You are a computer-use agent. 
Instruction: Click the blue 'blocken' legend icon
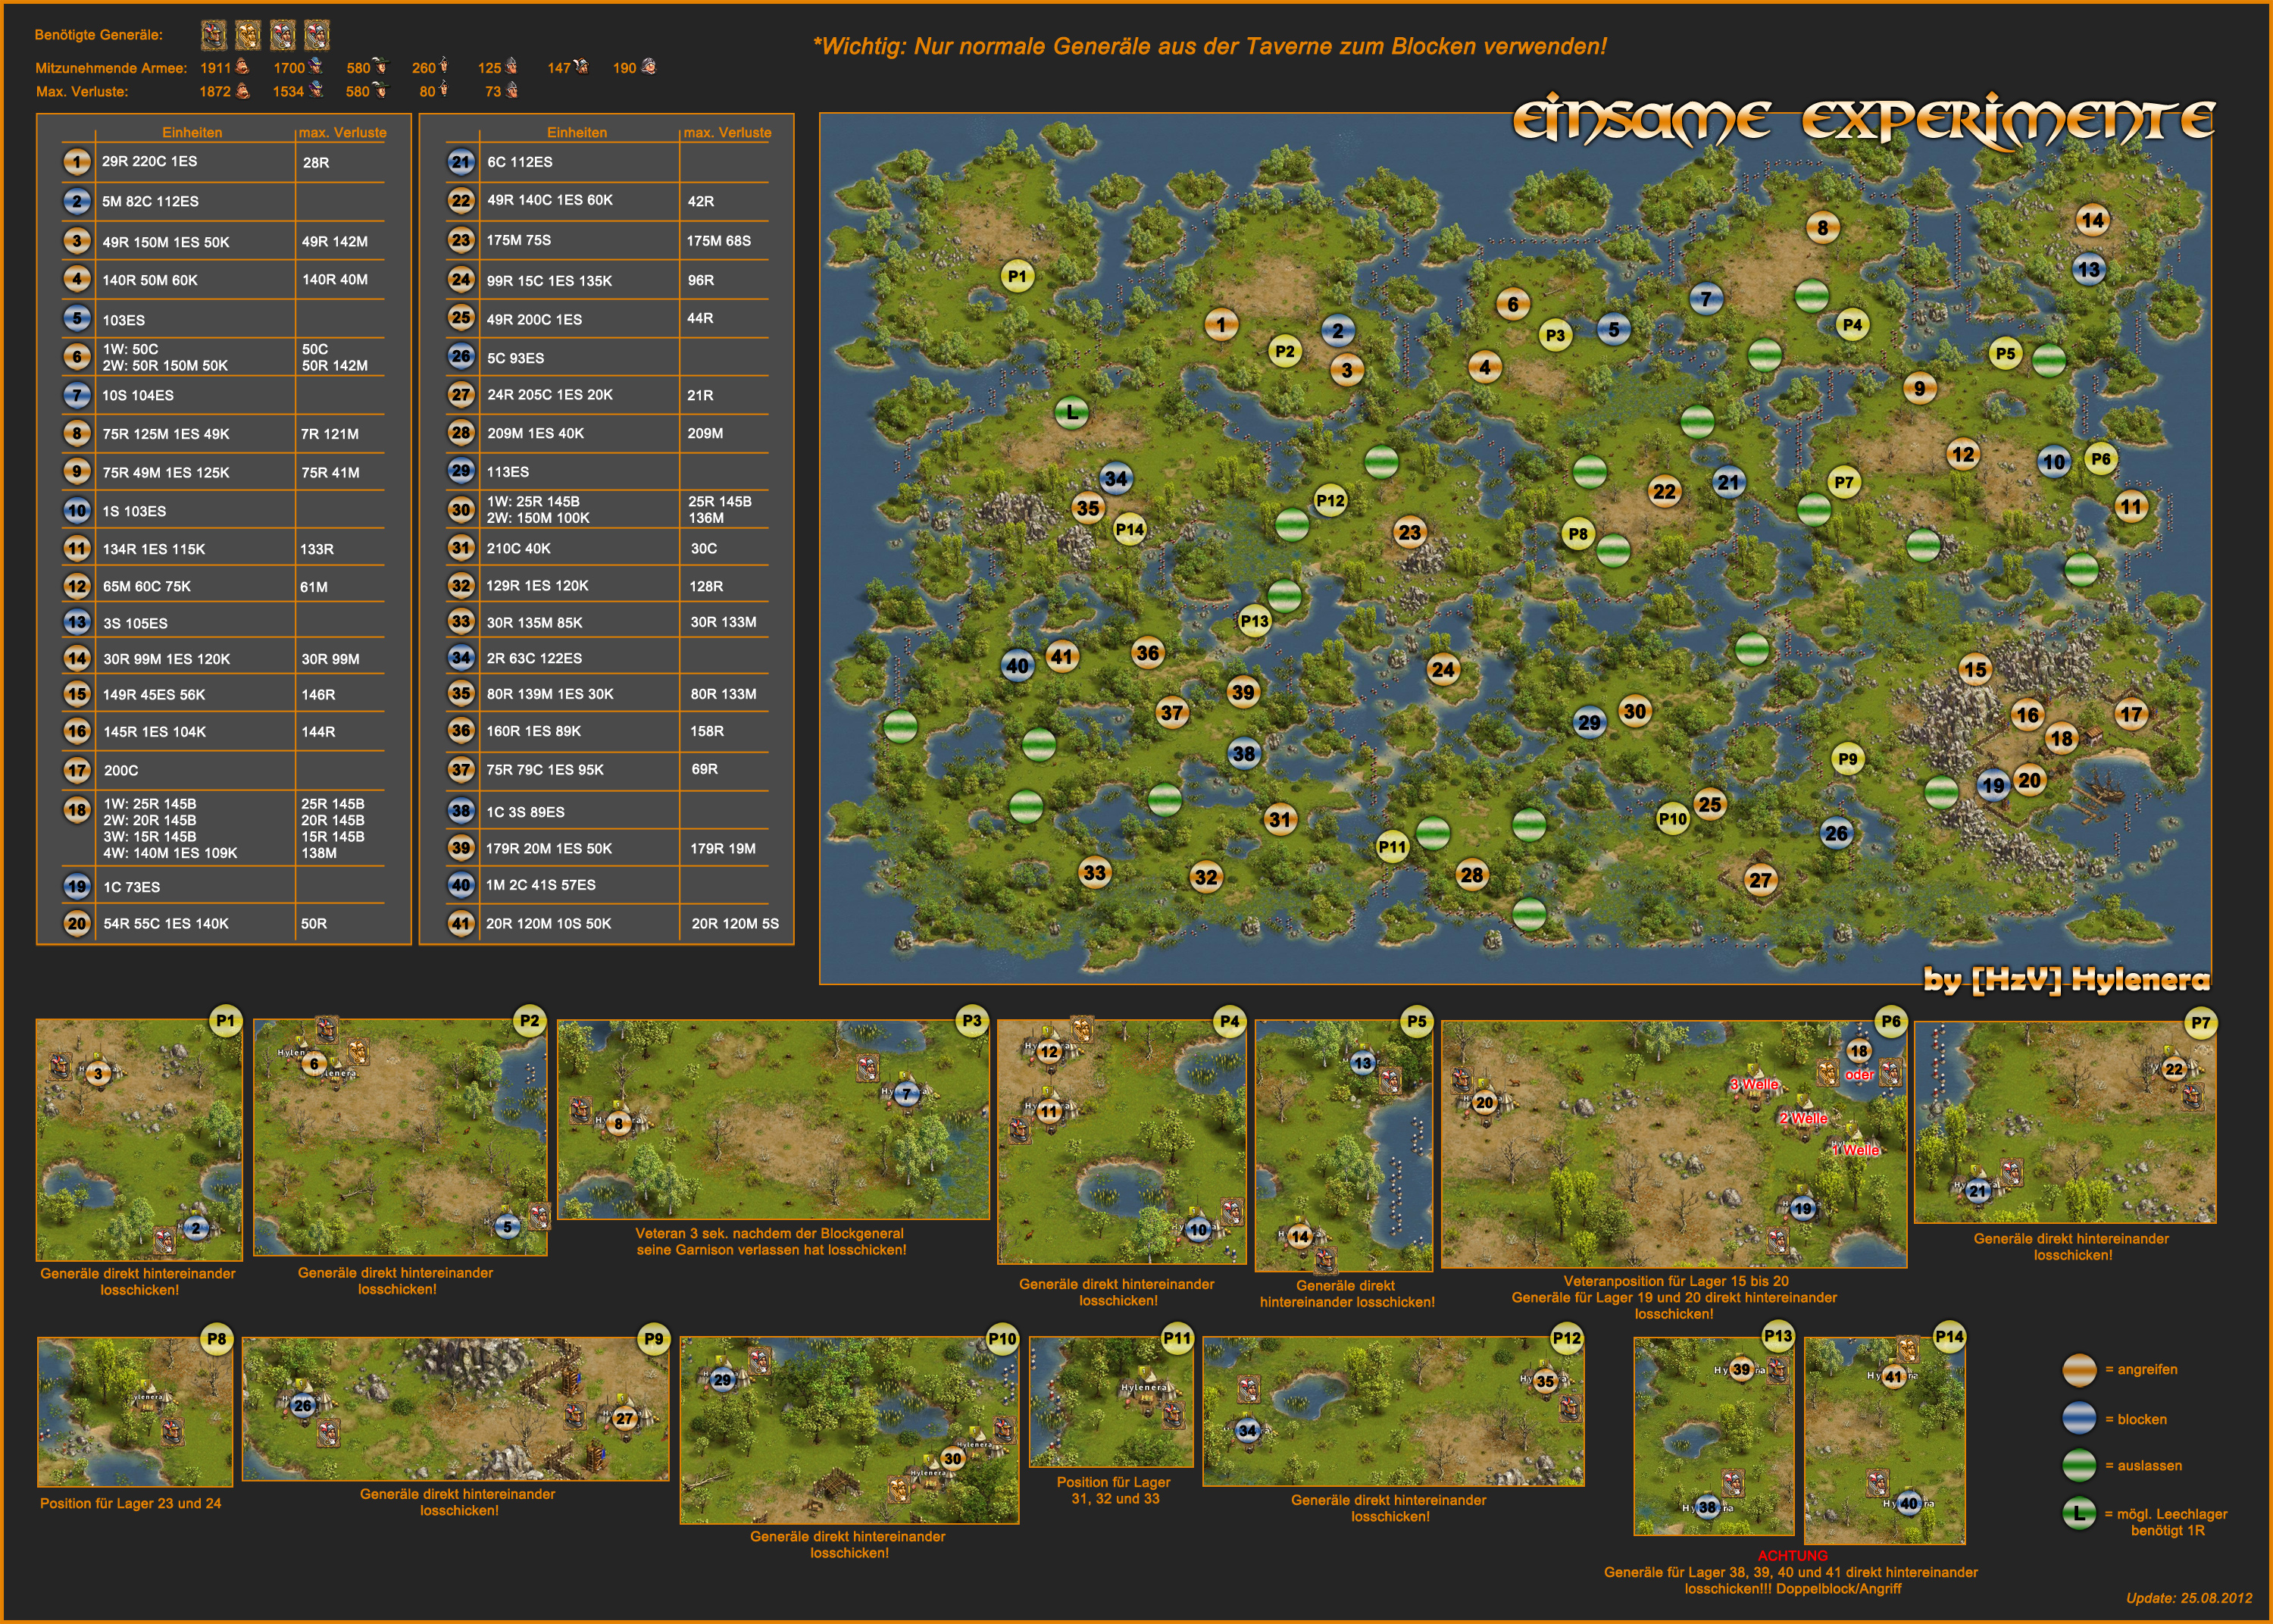(2079, 1418)
